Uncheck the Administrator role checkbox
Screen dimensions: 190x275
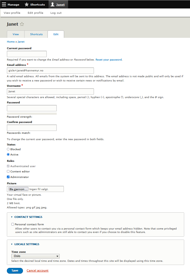(x=8, y=177)
